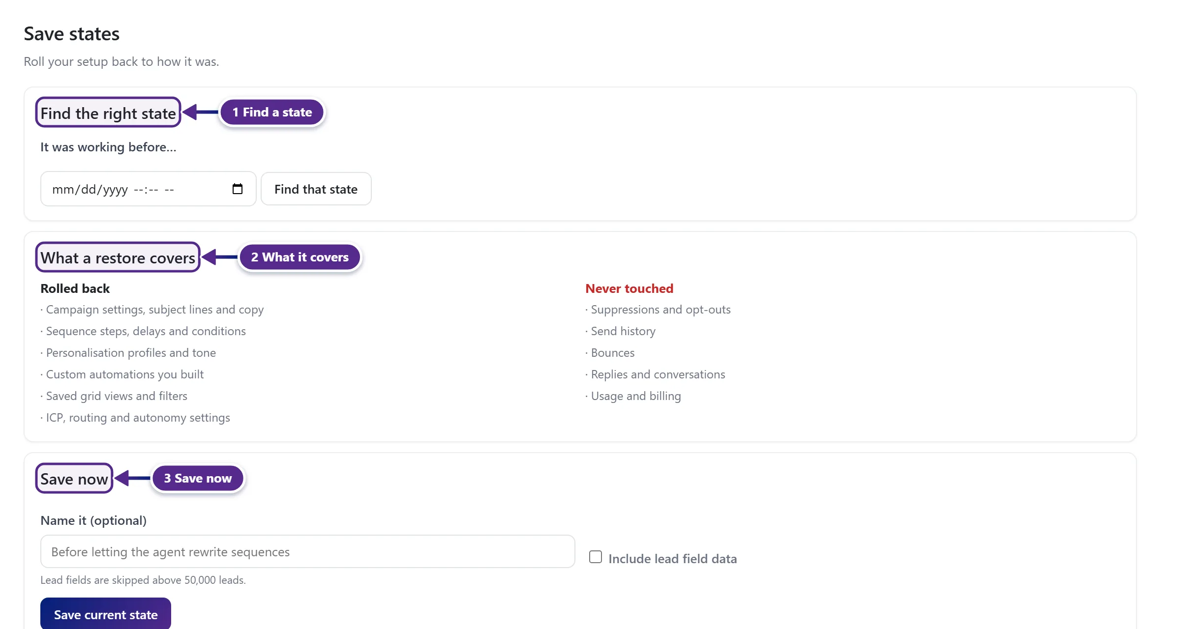Click "Usage and billing" item
1200x629 pixels.
coord(633,396)
